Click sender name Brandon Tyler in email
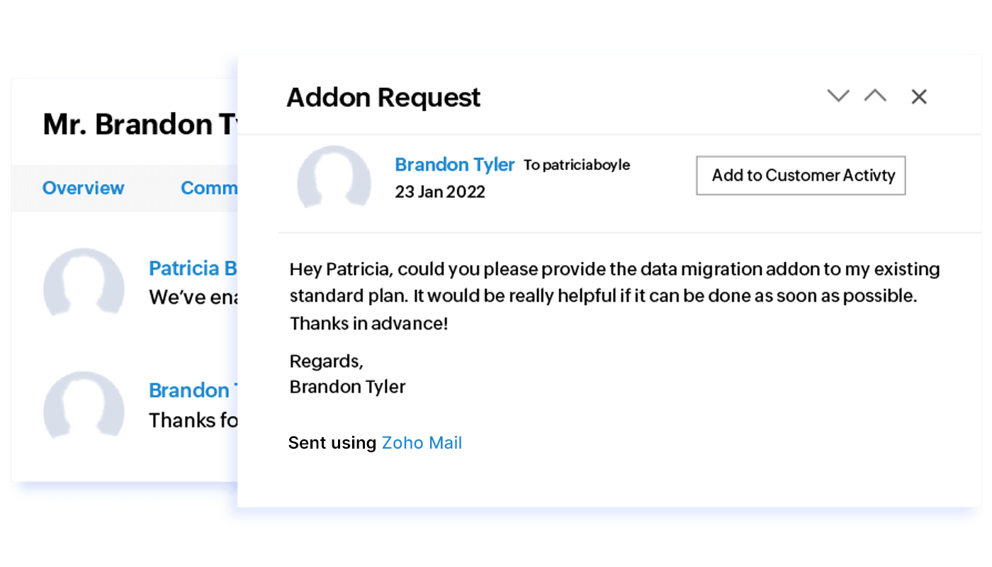 (454, 164)
